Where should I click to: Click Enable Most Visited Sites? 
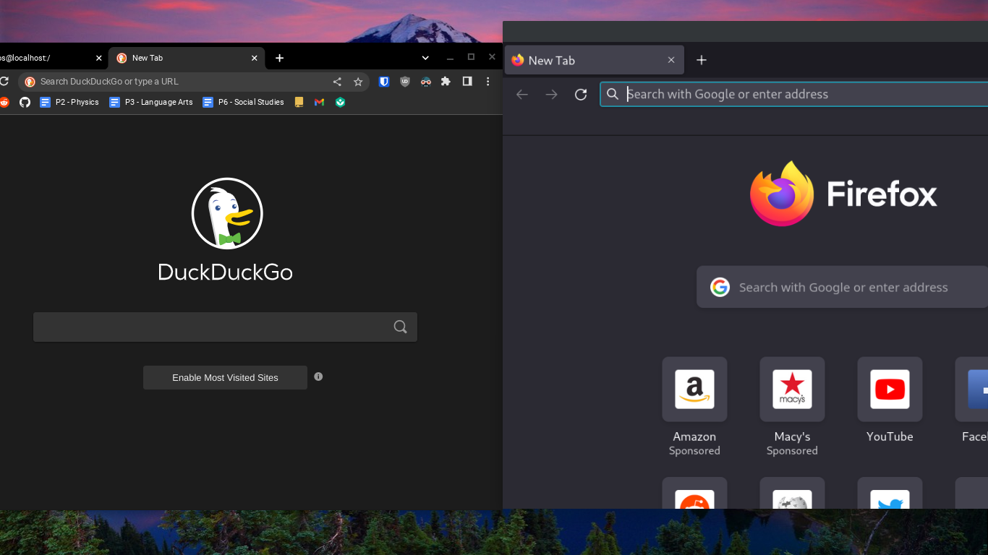click(x=225, y=377)
